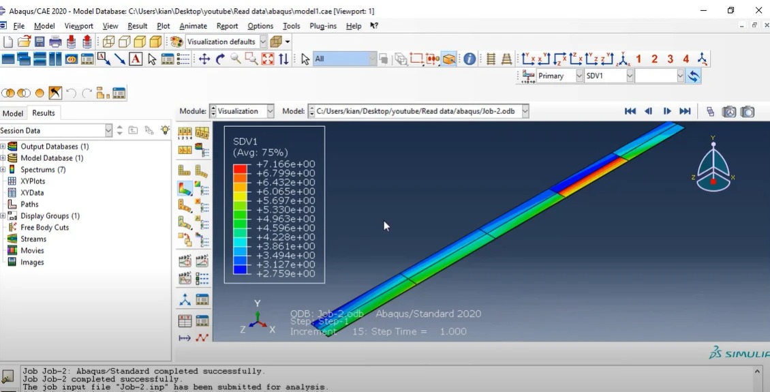Select XYData in the results tree
Viewport: 770px width, 392px height.
click(32, 192)
